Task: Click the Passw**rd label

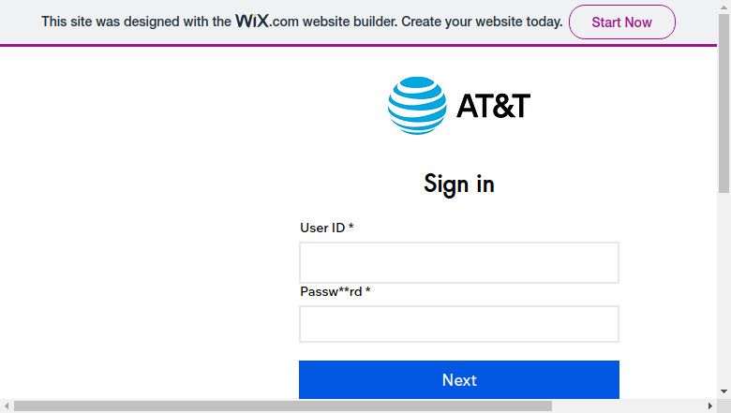Action: pyautogui.click(x=336, y=291)
